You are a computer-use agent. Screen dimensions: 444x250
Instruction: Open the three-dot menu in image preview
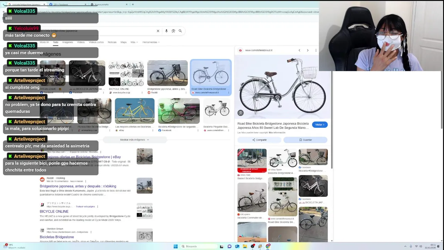[316, 50]
